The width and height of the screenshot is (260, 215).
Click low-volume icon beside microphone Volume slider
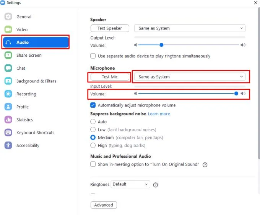click(x=135, y=94)
